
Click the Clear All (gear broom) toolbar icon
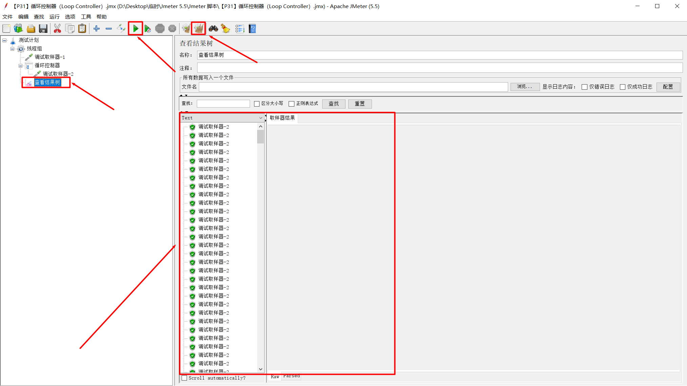coord(199,28)
